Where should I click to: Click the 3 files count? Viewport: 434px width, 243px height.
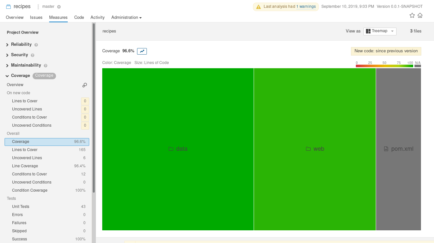tap(416, 31)
